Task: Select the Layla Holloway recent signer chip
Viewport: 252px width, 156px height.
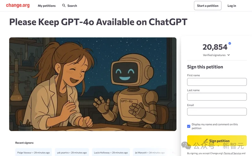Action: (x=111, y=153)
